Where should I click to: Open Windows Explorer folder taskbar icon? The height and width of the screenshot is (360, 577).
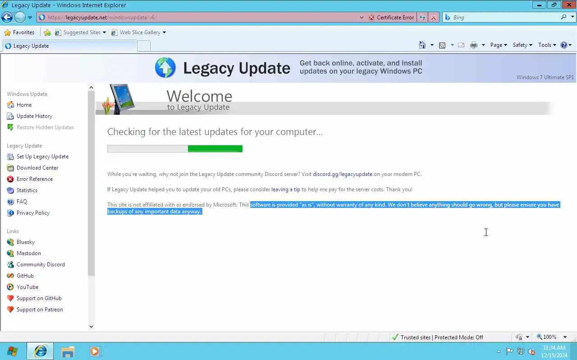(68, 351)
